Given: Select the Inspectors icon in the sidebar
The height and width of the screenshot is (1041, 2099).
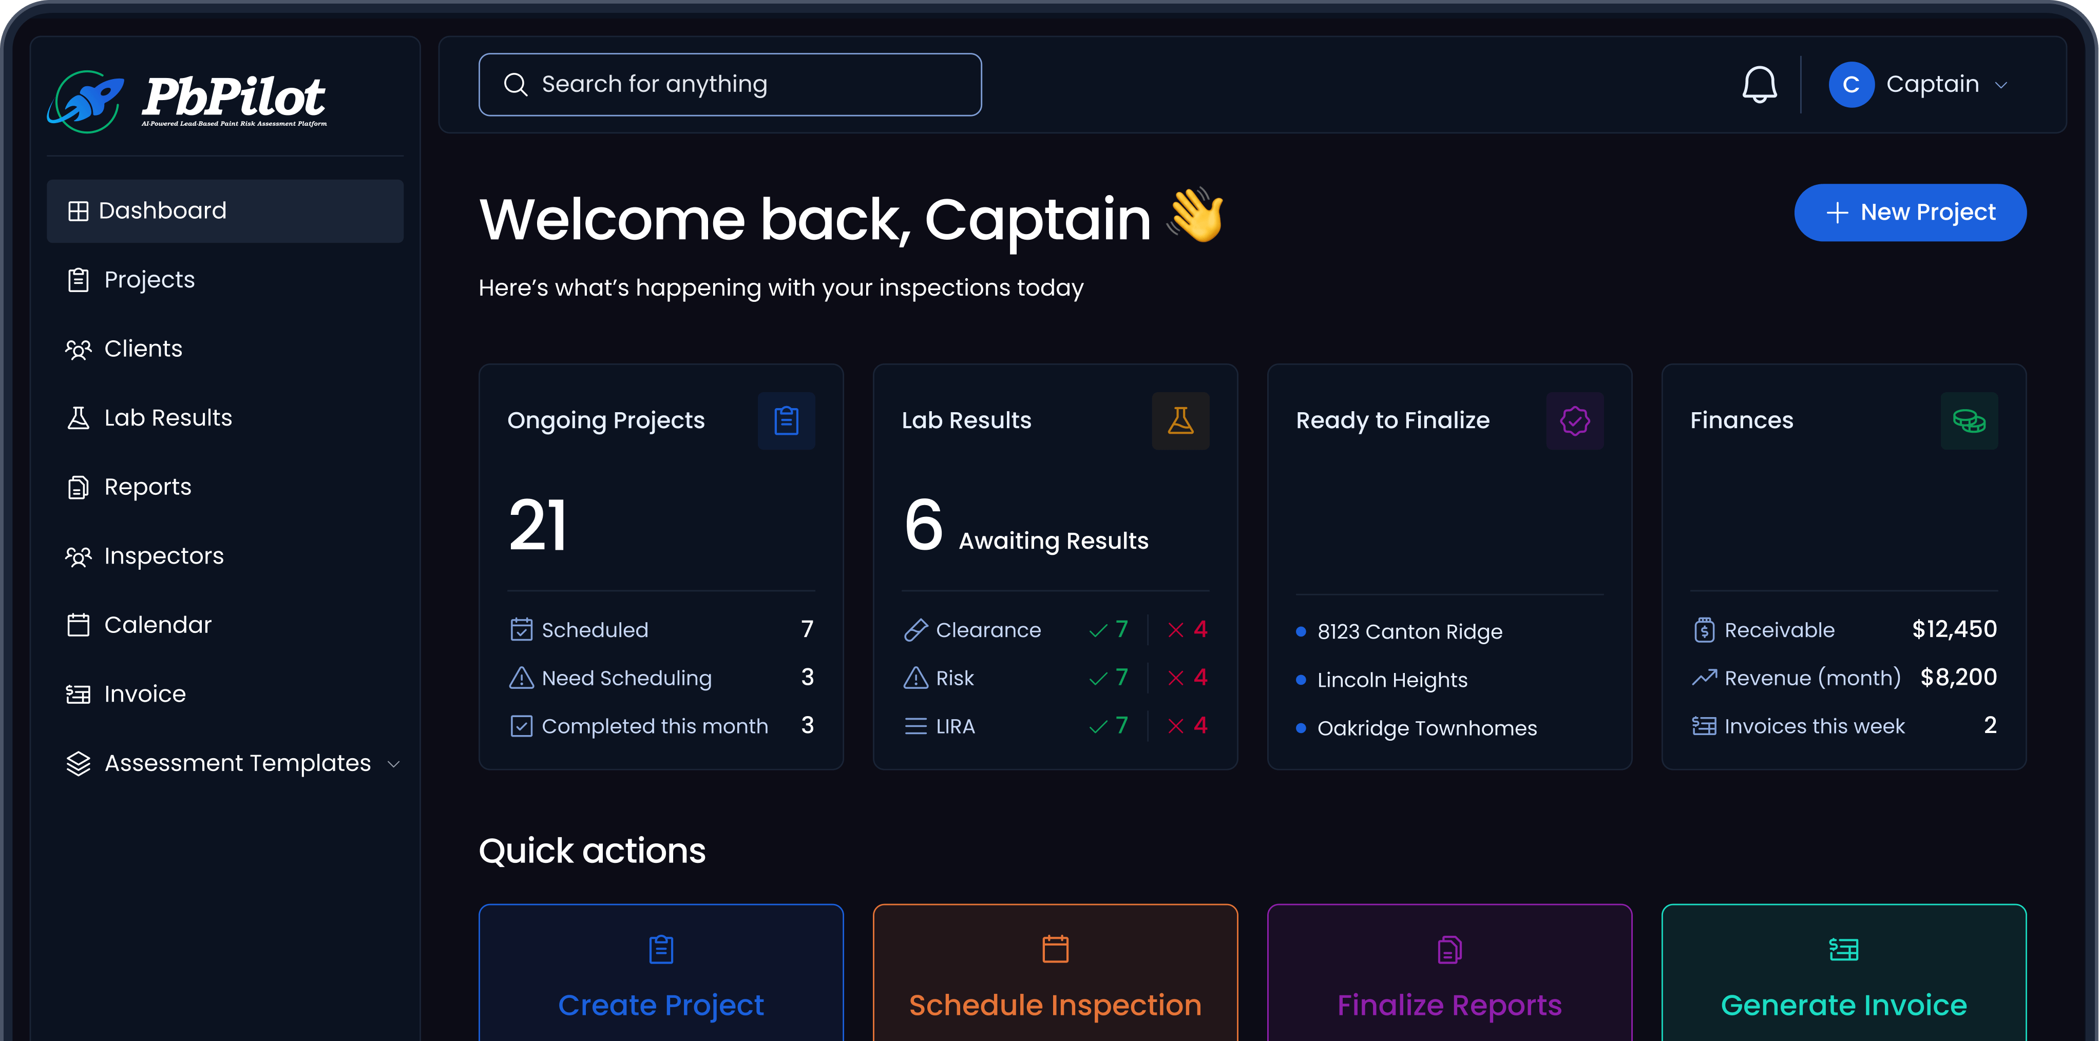Looking at the screenshot, I should [x=78, y=555].
